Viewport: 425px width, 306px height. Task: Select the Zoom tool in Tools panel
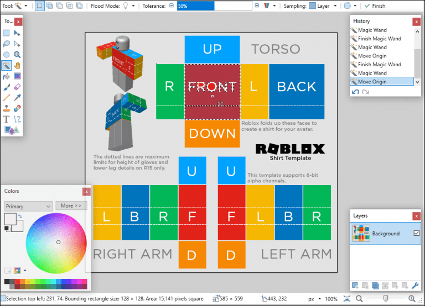[17, 55]
